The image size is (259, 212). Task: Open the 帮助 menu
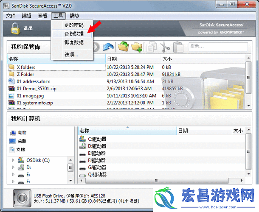coord(74,16)
